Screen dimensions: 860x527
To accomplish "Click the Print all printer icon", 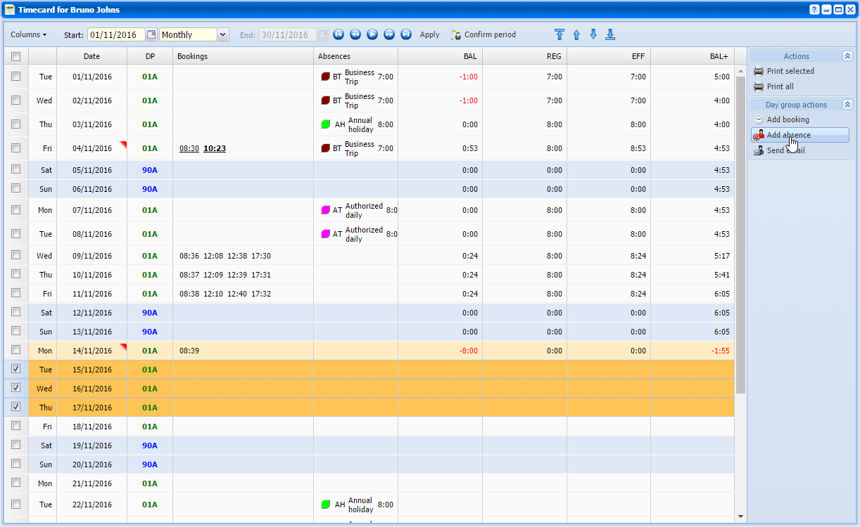I will click(x=758, y=86).
